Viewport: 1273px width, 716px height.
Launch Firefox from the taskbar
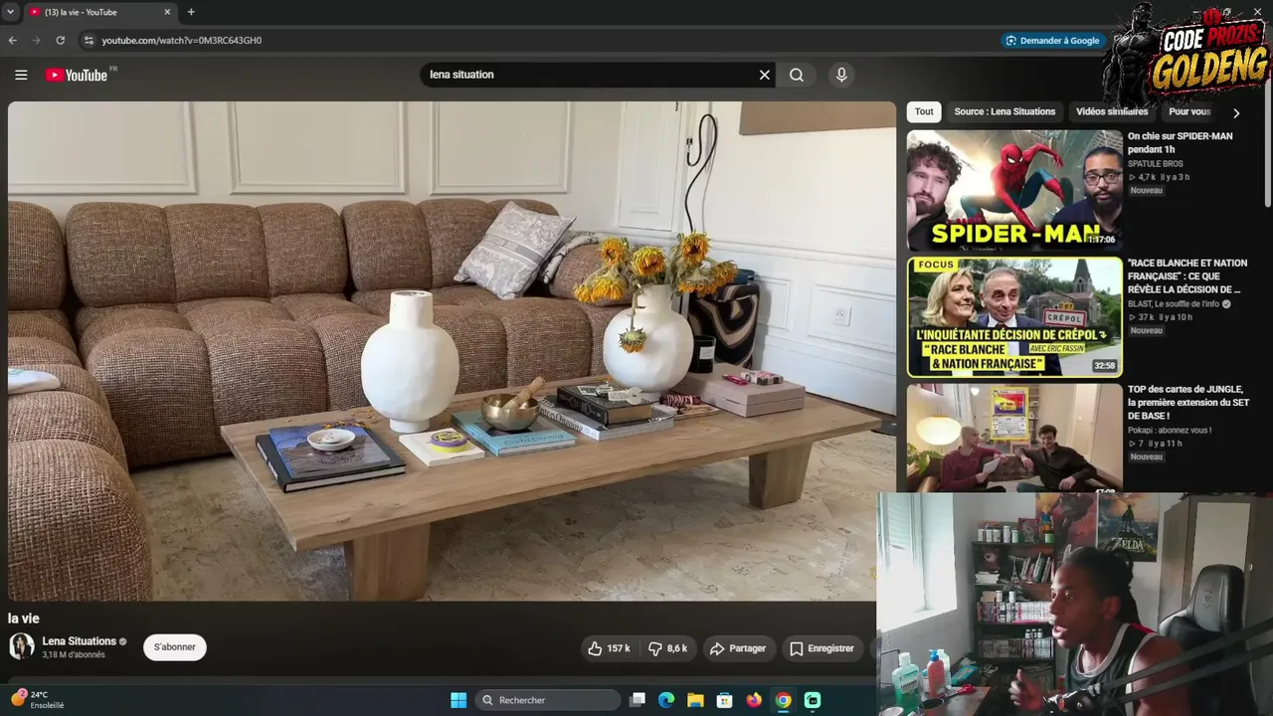coord(754,700)
